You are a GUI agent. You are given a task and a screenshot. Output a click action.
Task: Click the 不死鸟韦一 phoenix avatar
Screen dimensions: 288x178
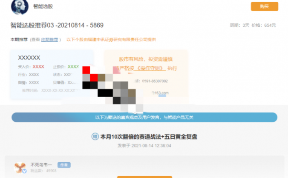click(20, 167)
